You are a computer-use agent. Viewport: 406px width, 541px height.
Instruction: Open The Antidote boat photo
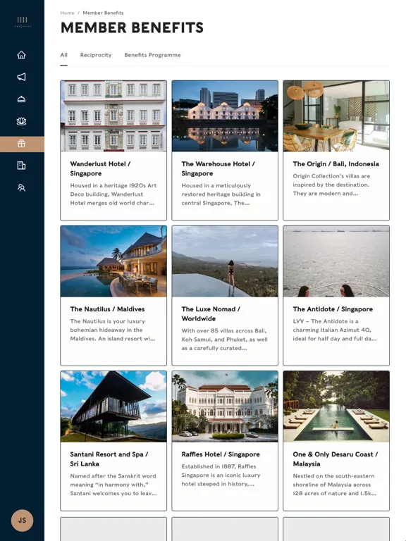pos(336,261)
